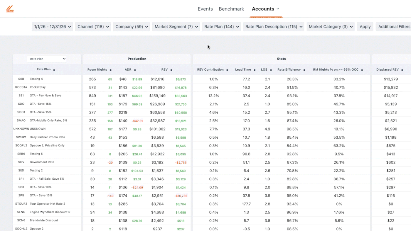The height and width of the screenshot is (231, 411).
Task: Expand the Company (59) filter
Action: [132, 27]
